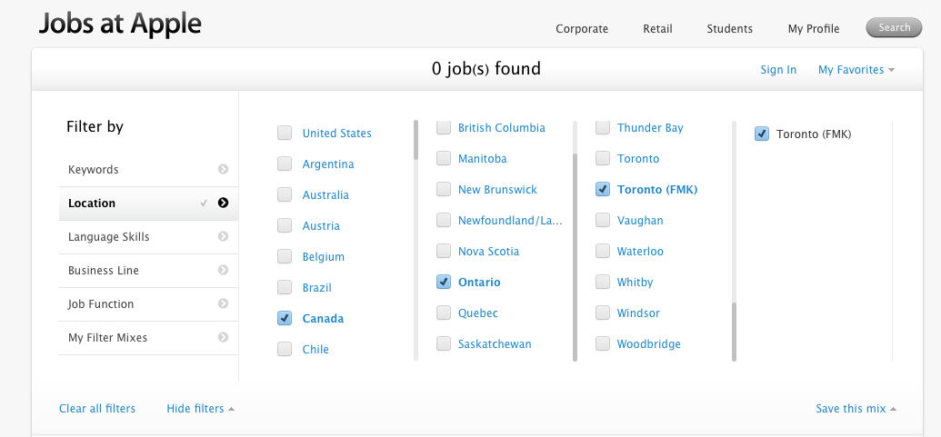Collapse filters with Hide filters toggle
The height and width of the screenshot is (437, 941).
[x=200, y=409]
